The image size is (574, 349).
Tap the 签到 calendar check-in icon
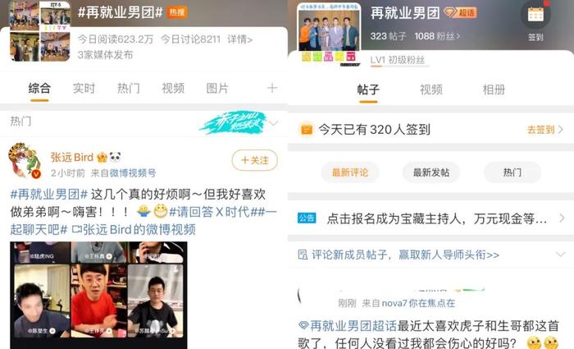pos(535,16)
